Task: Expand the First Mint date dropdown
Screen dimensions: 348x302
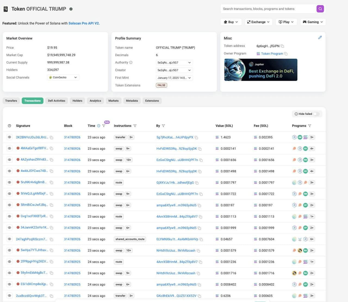Action: coord(174,78)
